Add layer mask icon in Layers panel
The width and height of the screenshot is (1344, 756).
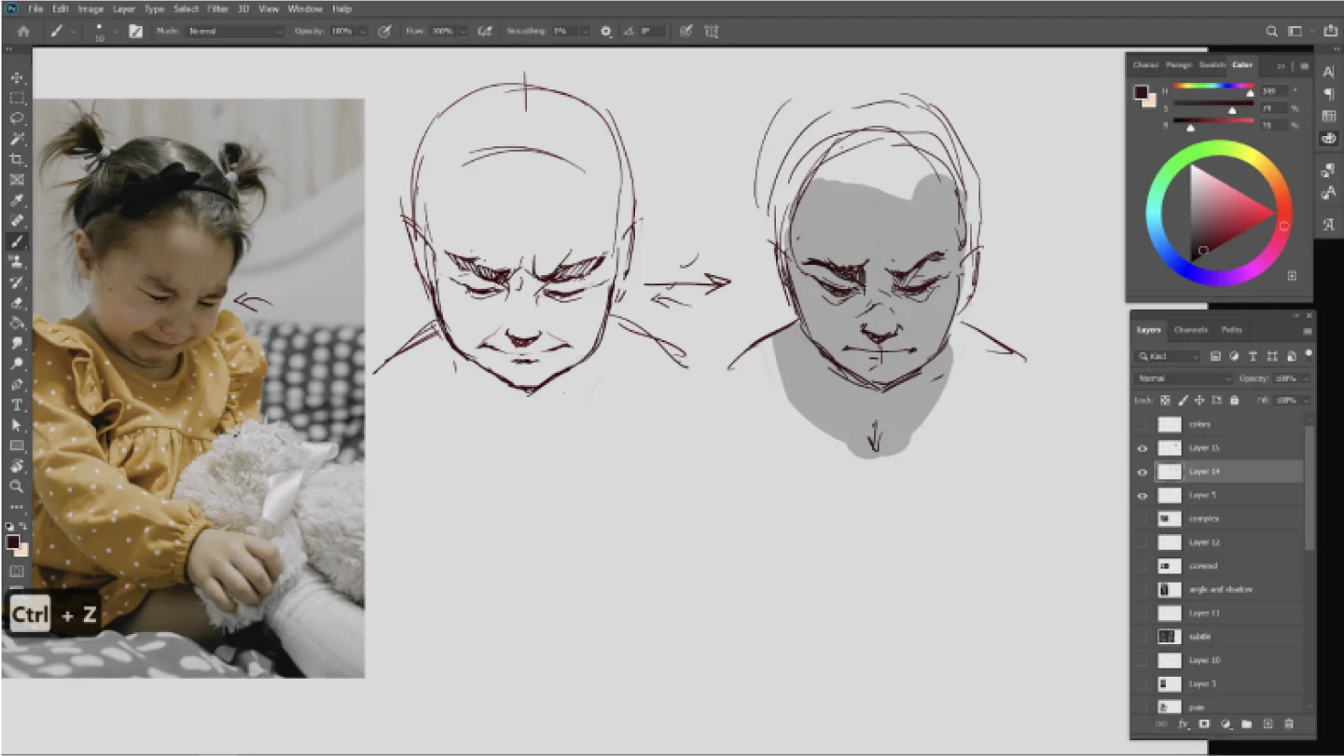pyautogui.click(x=1204, y=723)
